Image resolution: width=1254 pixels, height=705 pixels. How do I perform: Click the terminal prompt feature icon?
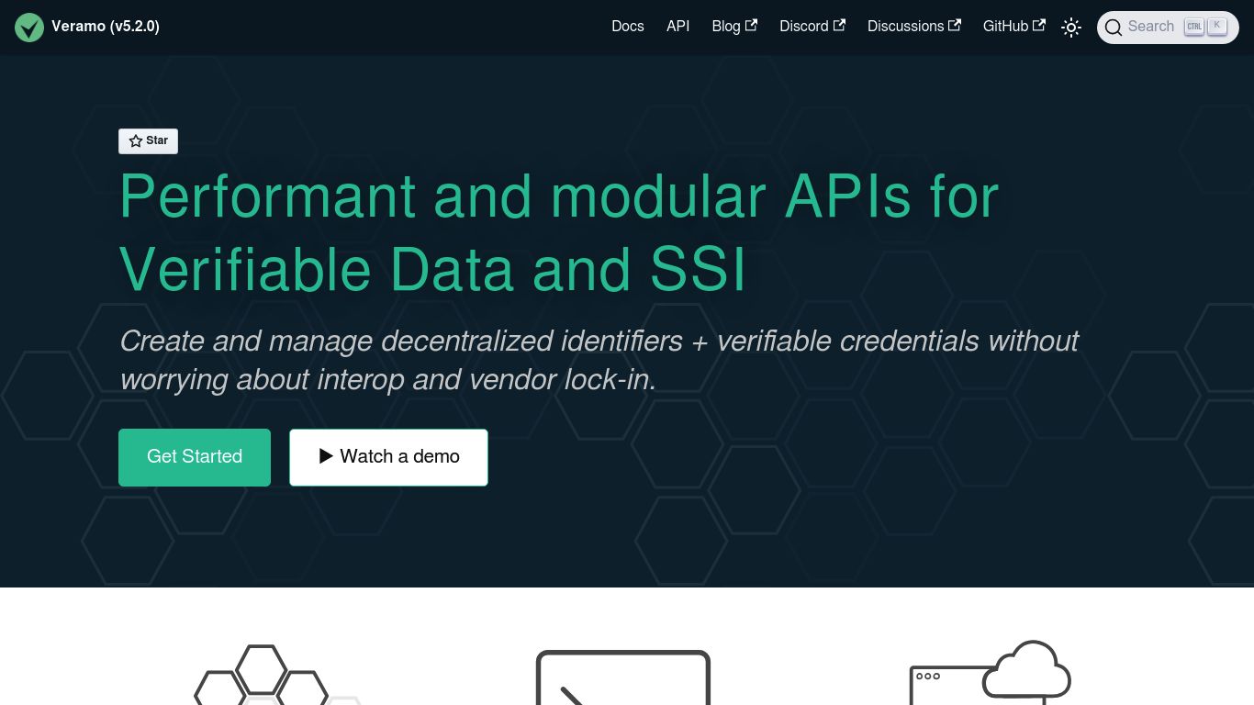click(x=623, y=677)
